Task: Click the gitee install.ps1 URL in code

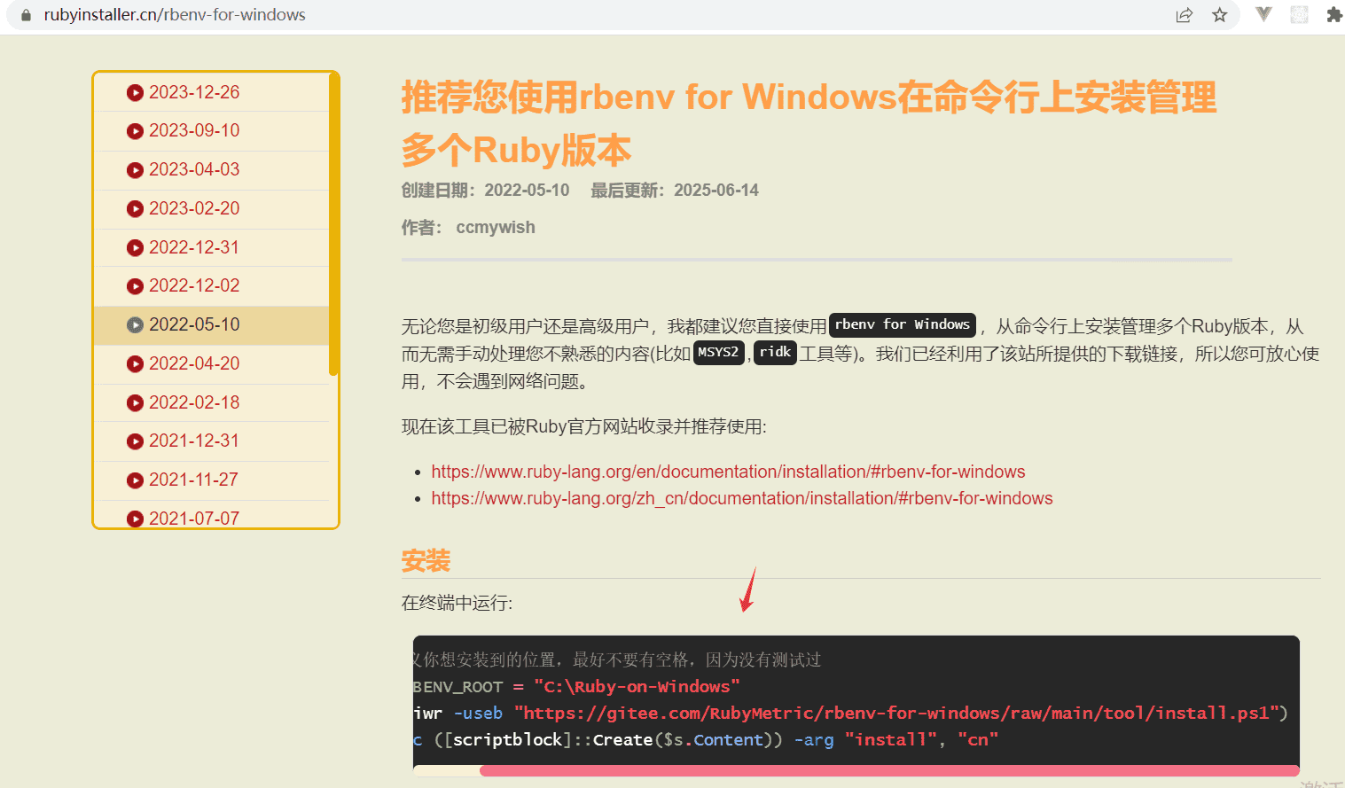Action: point(896,714)
